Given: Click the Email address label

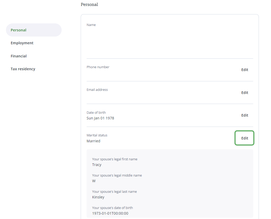Looking at the screenshot, I should coord(97,90).
